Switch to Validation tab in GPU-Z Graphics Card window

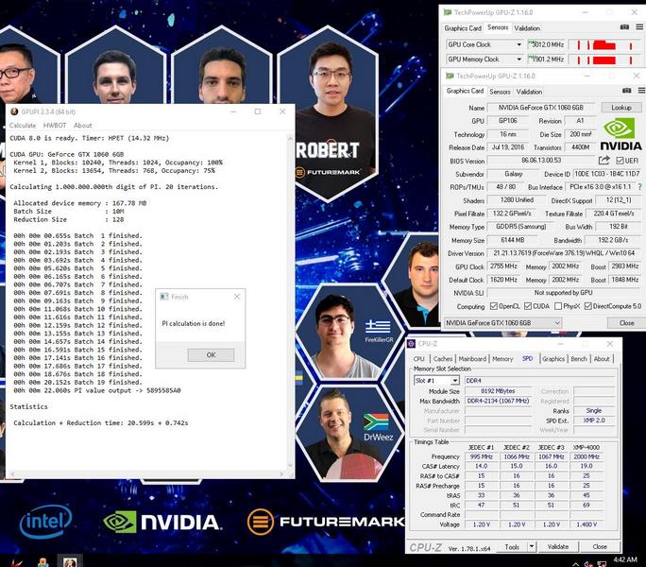coord(529,92)
